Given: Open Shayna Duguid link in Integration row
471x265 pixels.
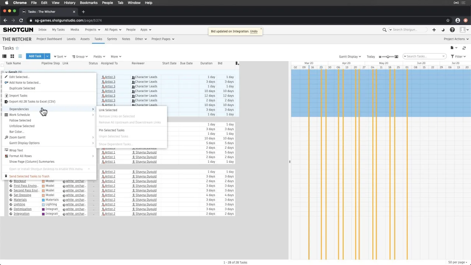Looking at the screenshot, I should click(x=146, y=214).
